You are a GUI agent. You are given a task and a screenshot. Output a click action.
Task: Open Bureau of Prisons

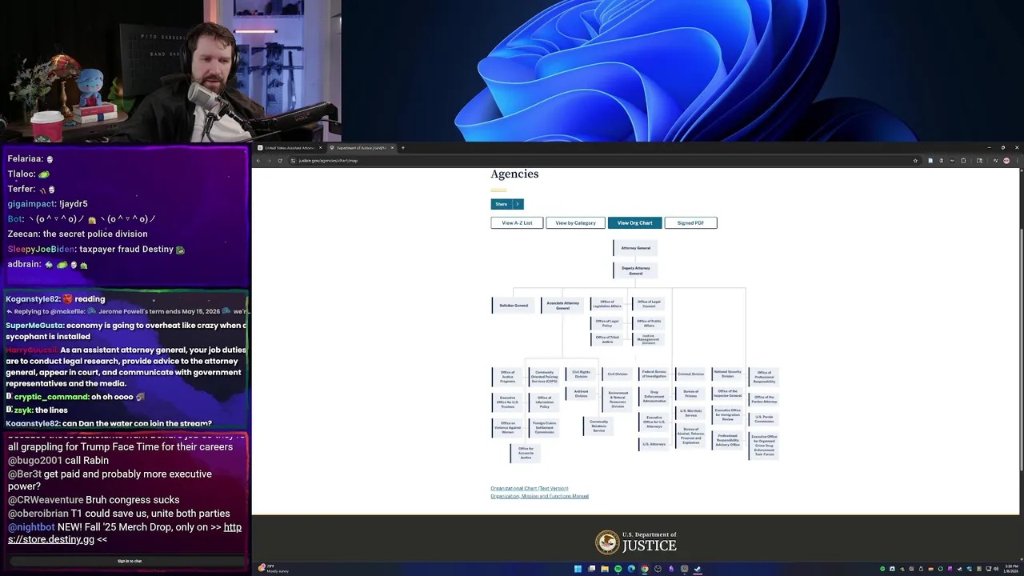690,394
